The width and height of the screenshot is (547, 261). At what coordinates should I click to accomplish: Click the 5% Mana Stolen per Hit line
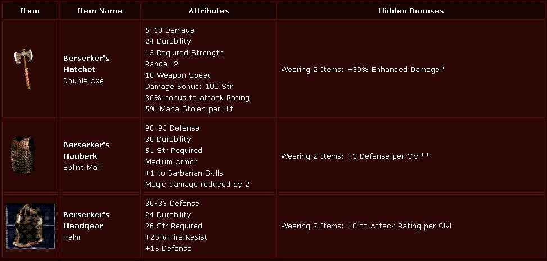pos(189,109)
